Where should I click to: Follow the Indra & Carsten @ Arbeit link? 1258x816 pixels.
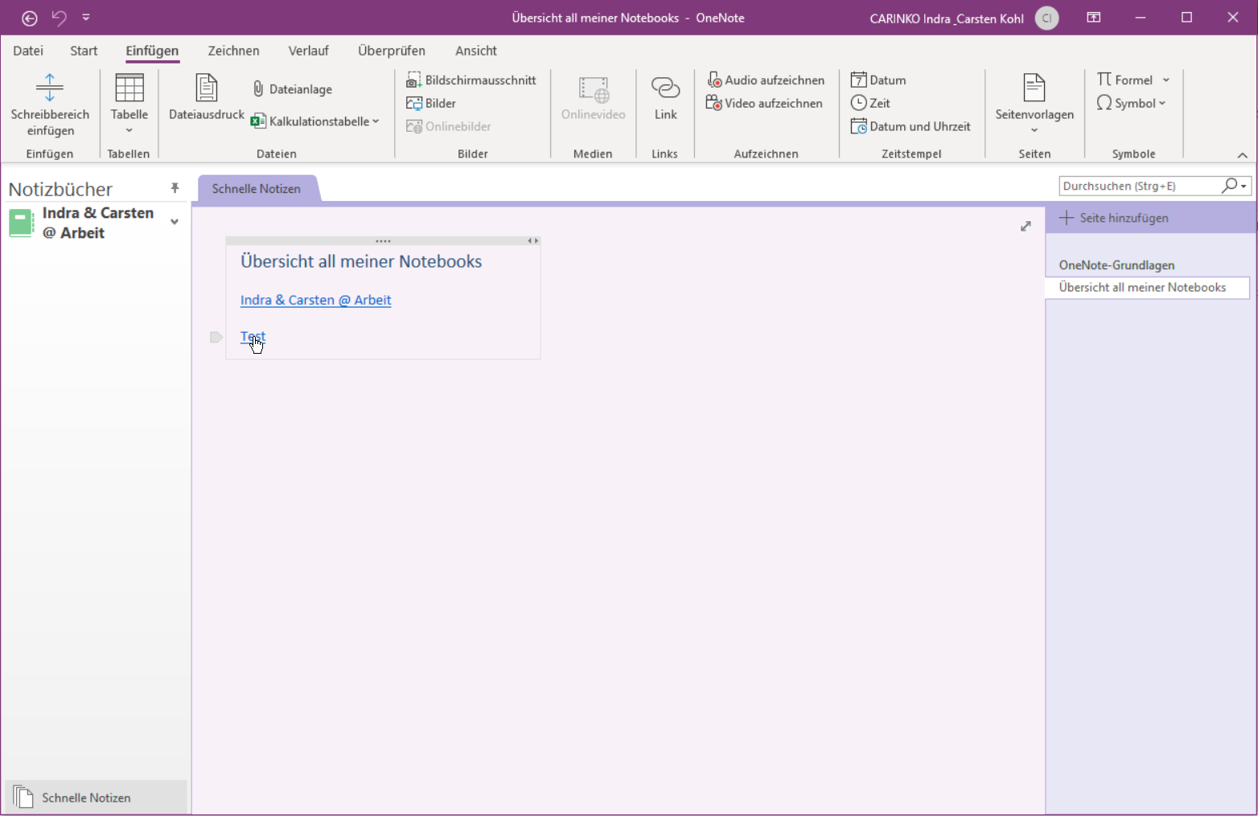[x=315, y=300]
